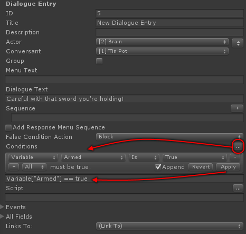Image resolution: width=246 pixels, height=234 pixels.
Task: Uncheck the Append checkbox
Action: tap(158, 167)
